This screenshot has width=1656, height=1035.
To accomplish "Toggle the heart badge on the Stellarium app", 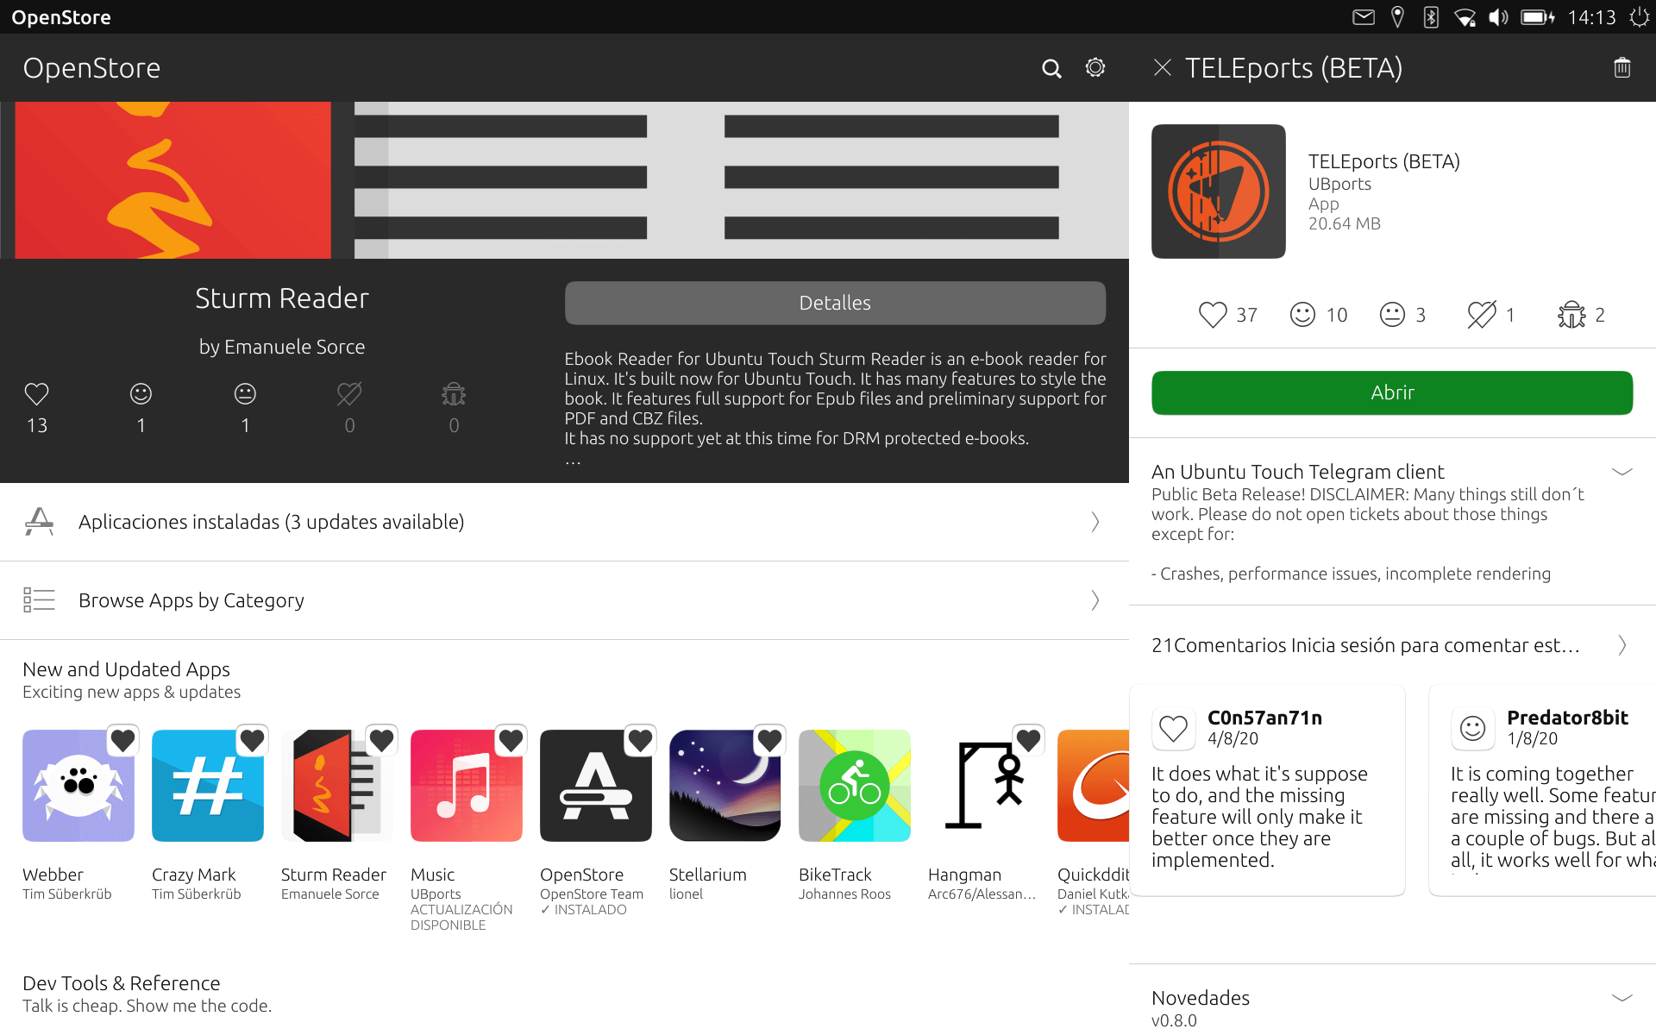I will pyautogui.click(x=769, y=740).
